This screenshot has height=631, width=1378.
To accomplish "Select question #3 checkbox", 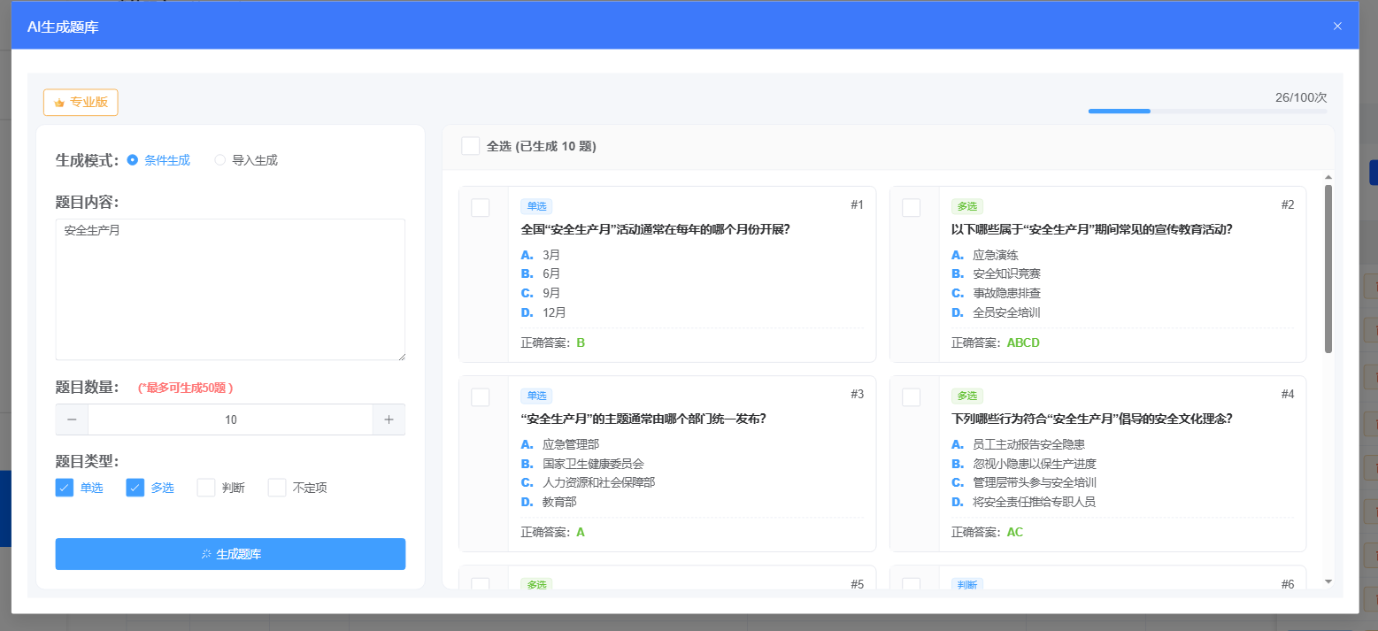I will (x=481, y=397).
